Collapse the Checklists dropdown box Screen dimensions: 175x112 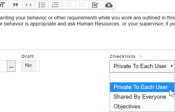tap(142, 66)
